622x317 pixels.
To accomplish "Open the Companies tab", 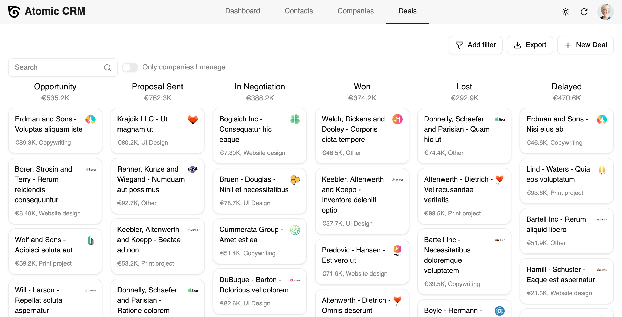I will tap(356, 11).
